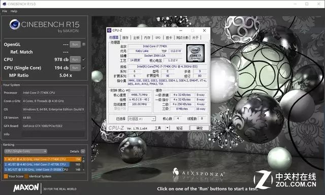
Task: Click the 确定 button in CPU-Z
Action: (x=200, y=128)
